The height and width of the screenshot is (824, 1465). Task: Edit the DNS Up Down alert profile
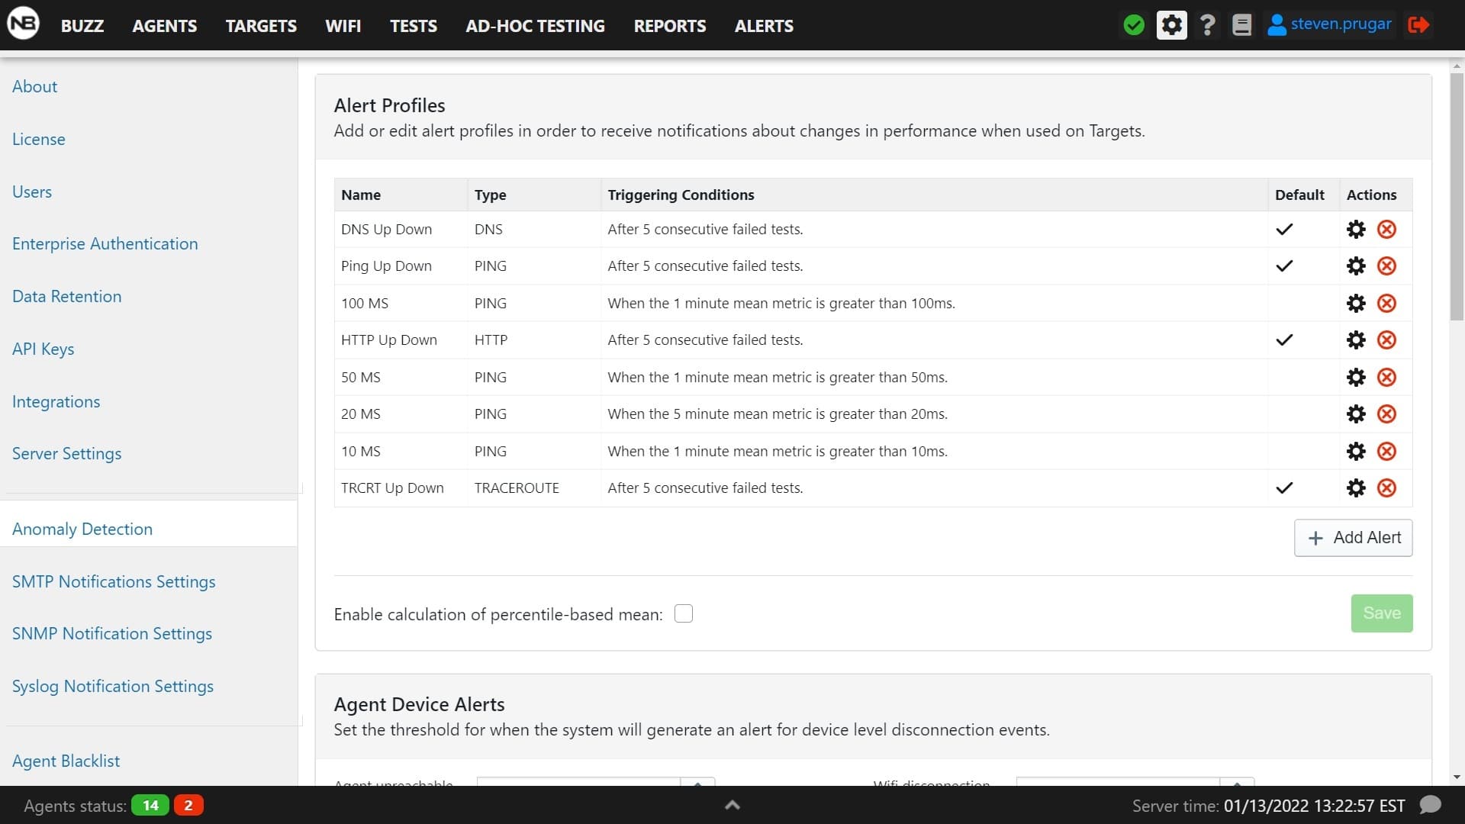coord(1356,230)
